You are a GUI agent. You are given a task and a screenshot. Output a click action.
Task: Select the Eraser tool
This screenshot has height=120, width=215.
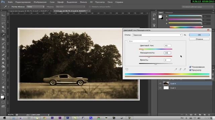[3, 55]
